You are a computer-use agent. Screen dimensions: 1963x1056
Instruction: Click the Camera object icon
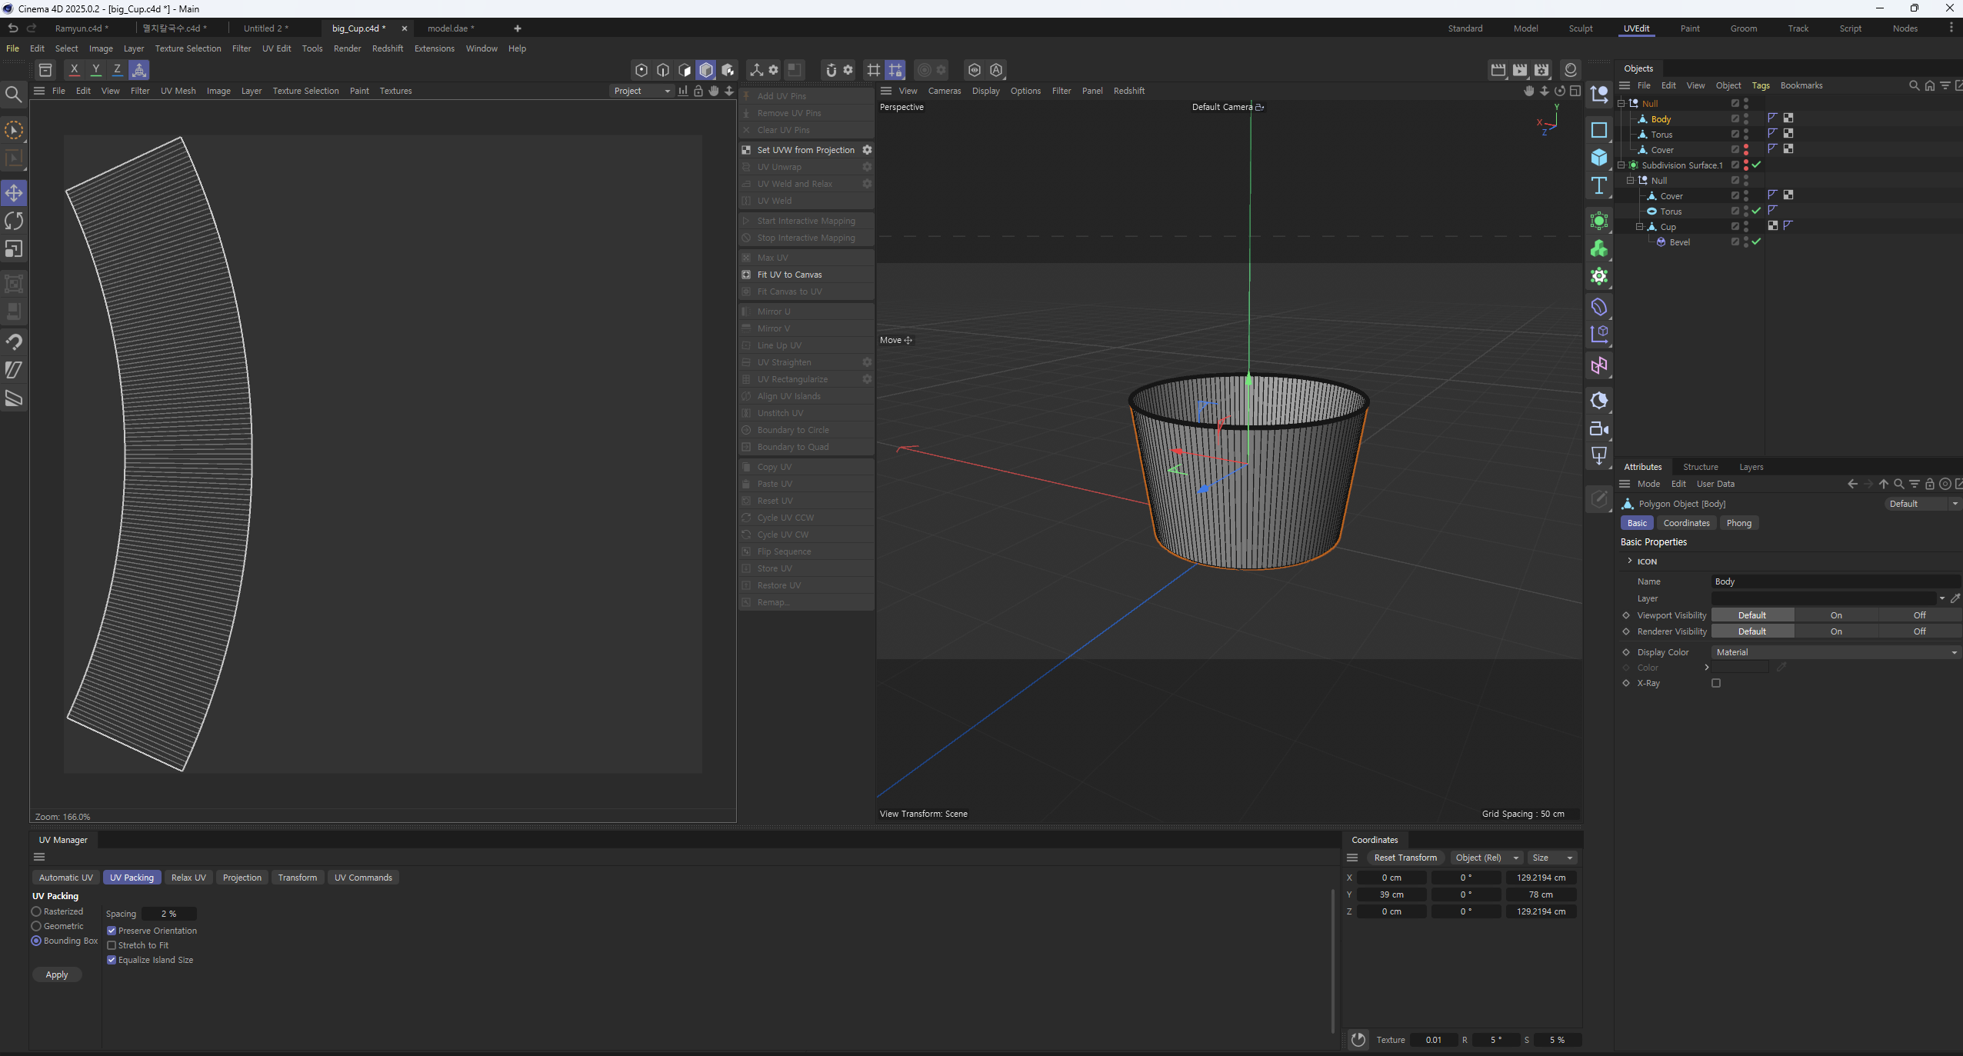tap(1599, 429)
